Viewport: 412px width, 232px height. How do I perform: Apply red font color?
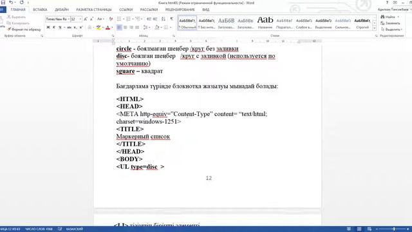[x=108, y=27]
